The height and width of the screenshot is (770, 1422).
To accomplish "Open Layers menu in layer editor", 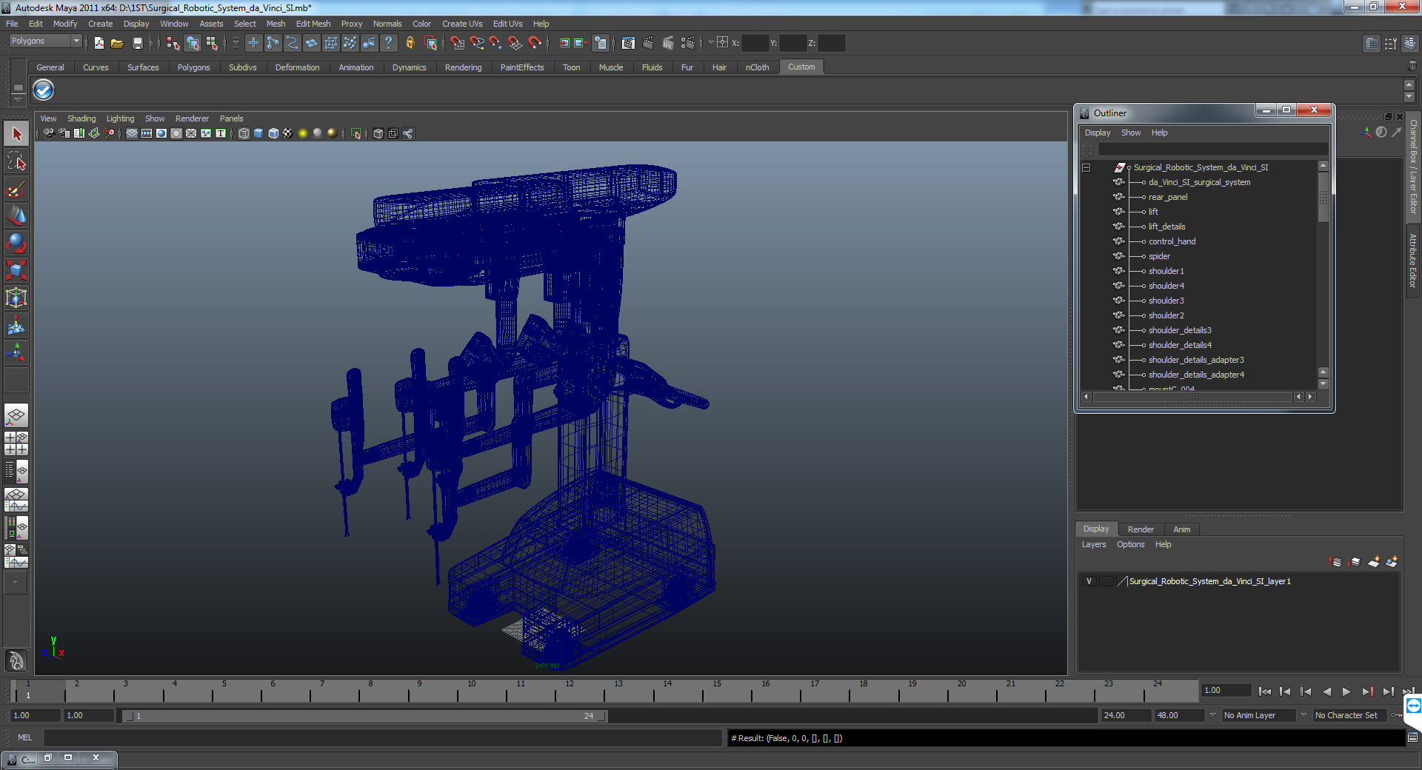I will click(1094, 545).
